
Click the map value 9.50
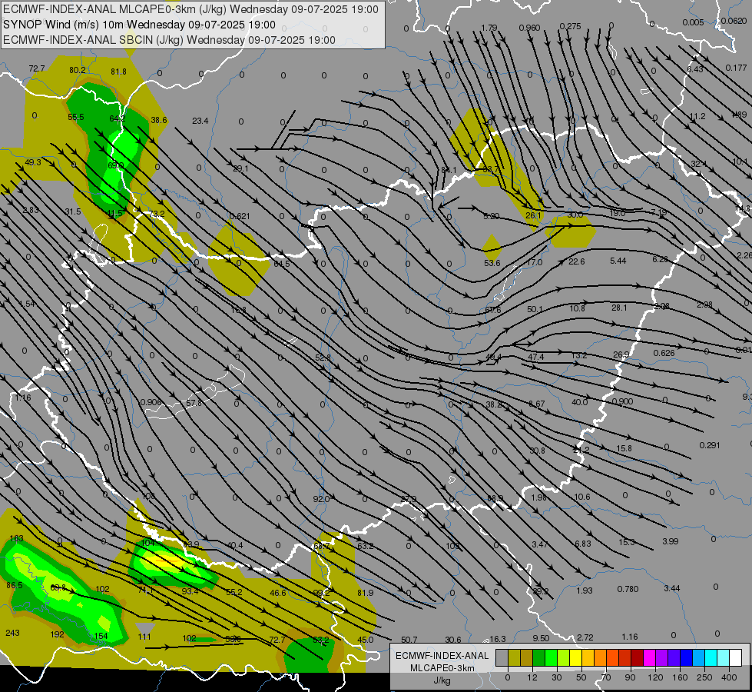click(541, 639)
